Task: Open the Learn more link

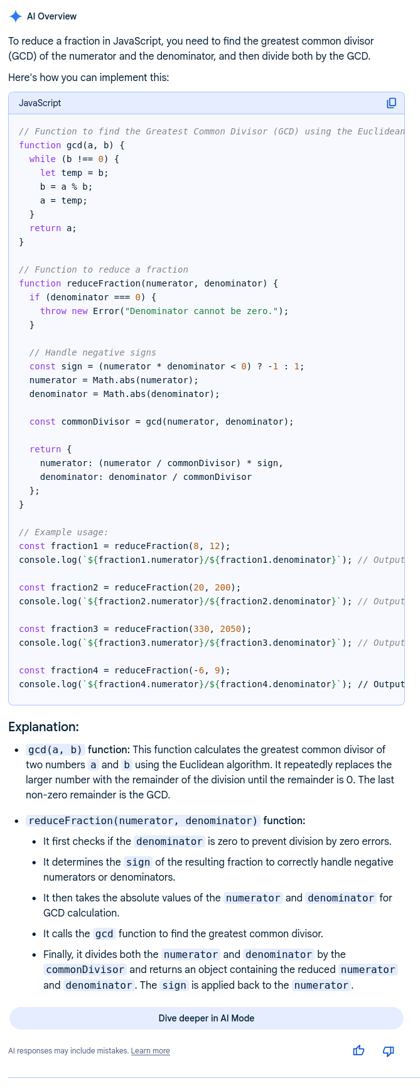Action: click(150, 1051)
